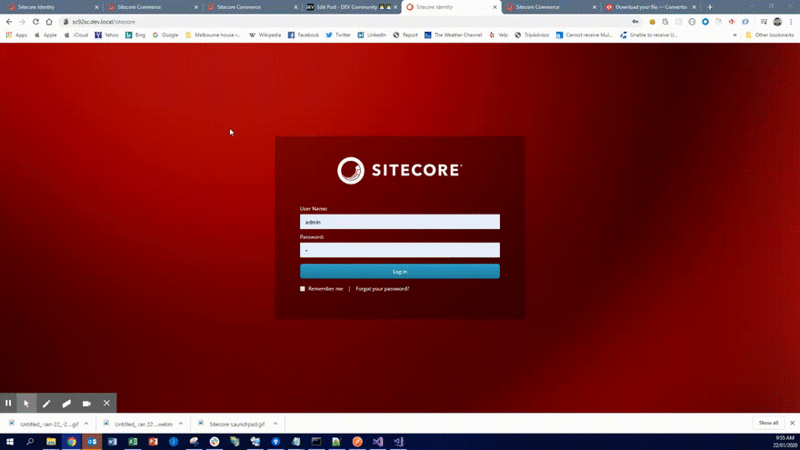Switch to the Edit Post - DEV Community tab
The image size is (800, 450).
(351, 7)
